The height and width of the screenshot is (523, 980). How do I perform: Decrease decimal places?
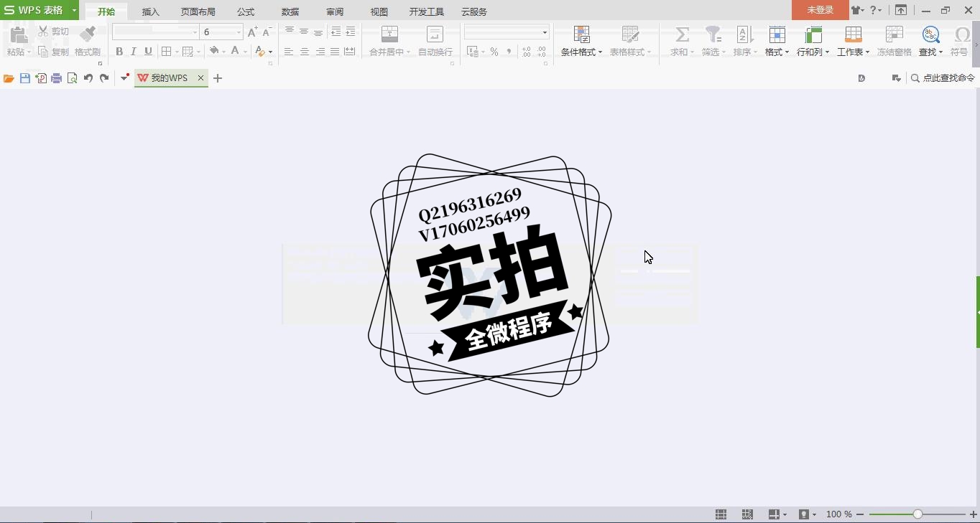(x=542, y=52)
